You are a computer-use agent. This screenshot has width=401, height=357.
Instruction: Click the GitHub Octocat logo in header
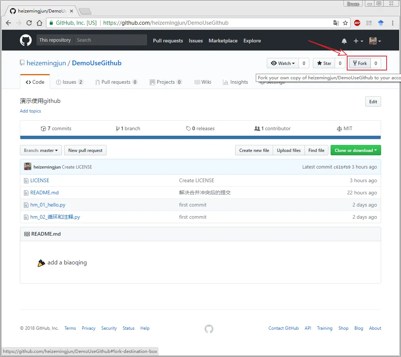pos(26,40)
